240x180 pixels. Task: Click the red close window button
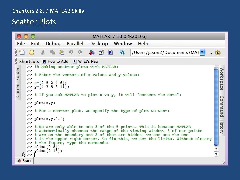(x=19, y=36)
